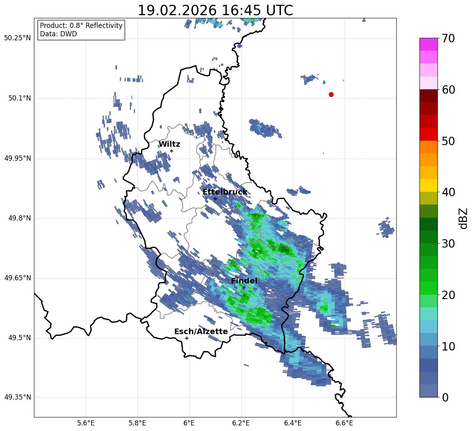Click the Ettelbruck city label
This screenshot has width=473, height=431.
tap(225, 192)
